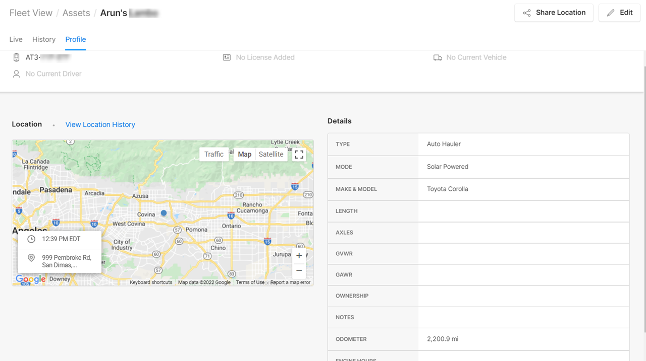Click the map fullscreen toggle icon
Screen dimensions: 646x361
(x=299, y=155)
